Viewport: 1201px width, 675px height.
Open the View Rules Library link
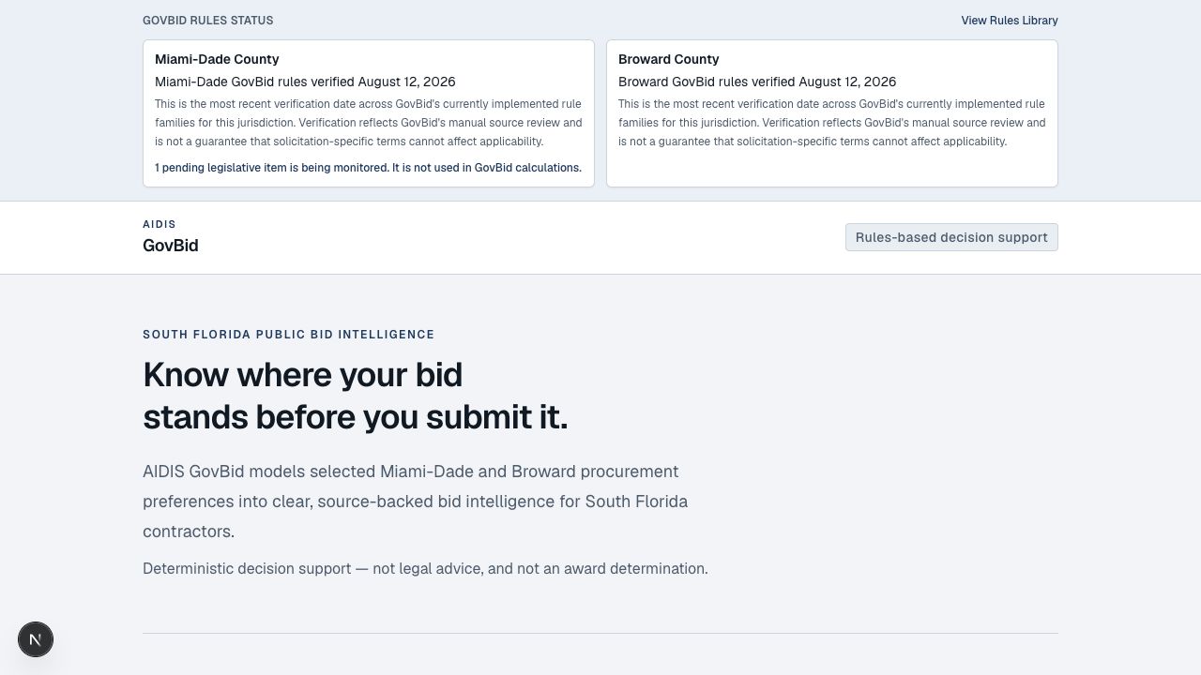pos(1009,20)
